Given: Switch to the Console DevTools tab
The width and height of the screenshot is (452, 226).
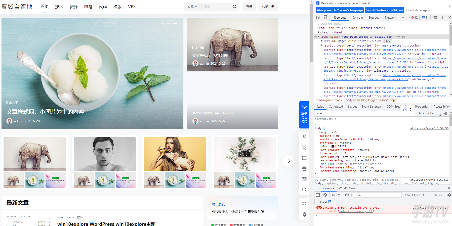Looking at the screenshot, I should click(x=357, y=18).
